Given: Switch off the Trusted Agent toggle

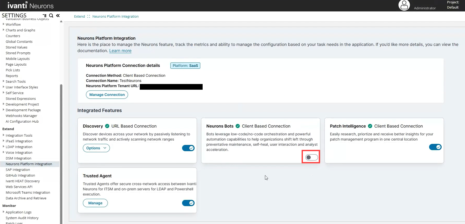Looking at the screenshot, I should (x=188, y=203).
